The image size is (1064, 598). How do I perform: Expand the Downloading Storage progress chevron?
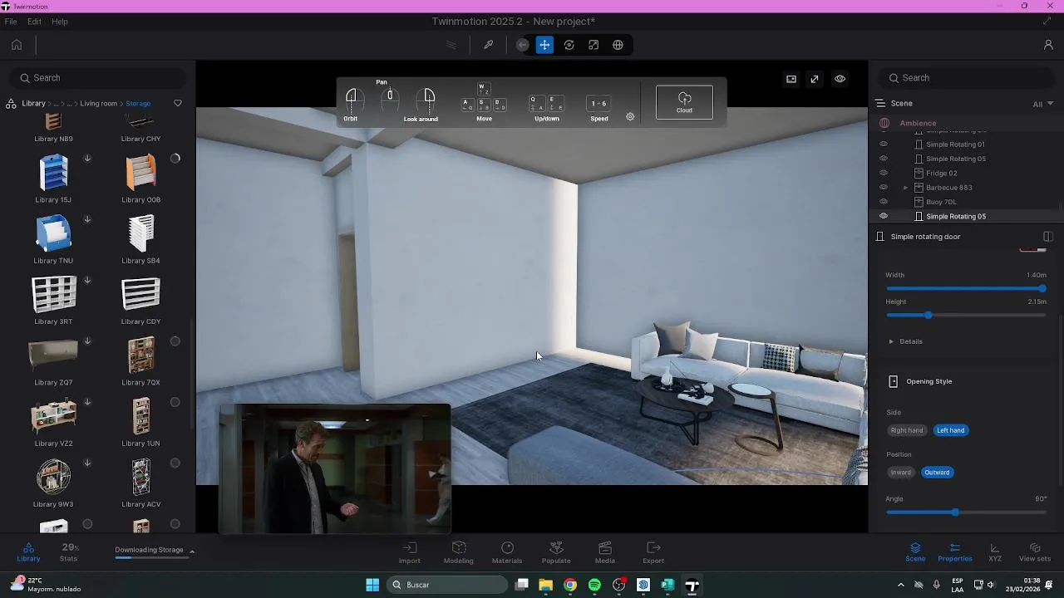point(192,551)
